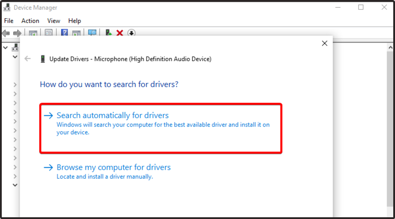Open the File menu

pos(9,21)
